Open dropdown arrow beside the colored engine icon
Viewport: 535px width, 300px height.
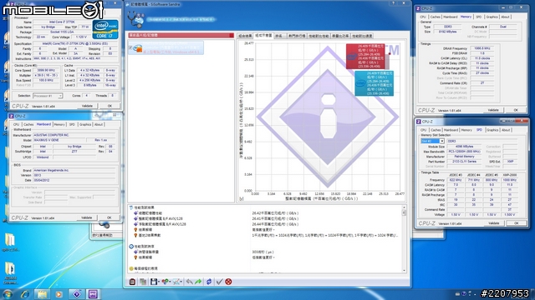[x=171, y=282]
